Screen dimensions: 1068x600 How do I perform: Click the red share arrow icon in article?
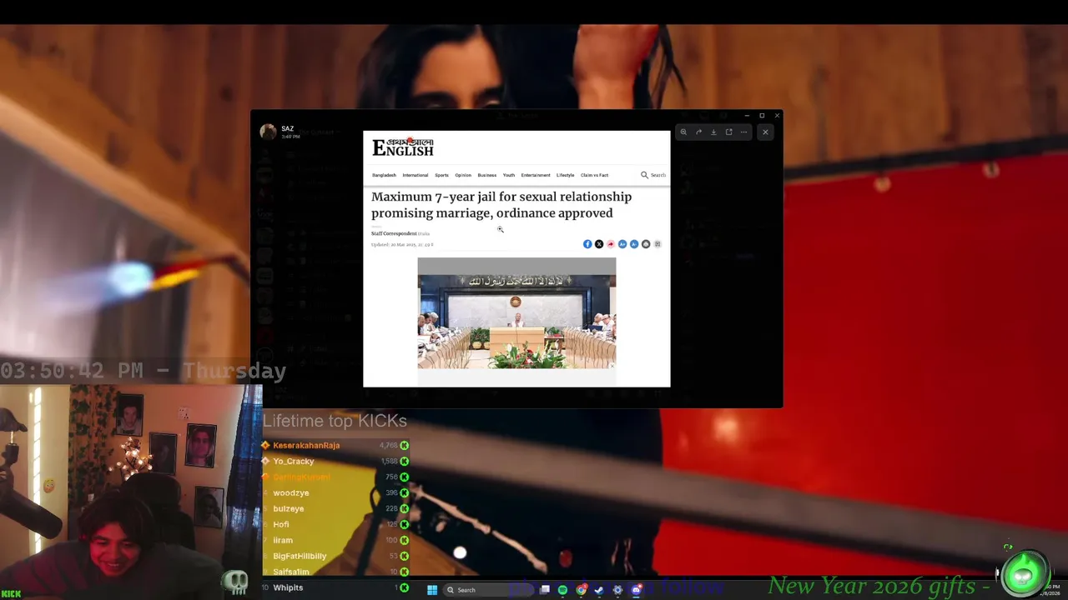(611, 244)
